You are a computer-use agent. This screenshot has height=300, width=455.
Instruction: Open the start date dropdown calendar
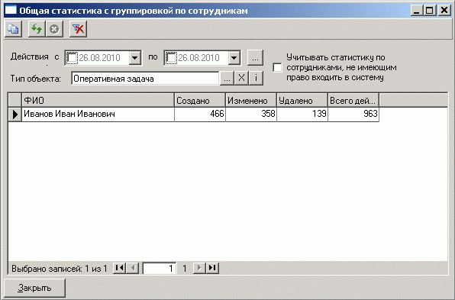[x=134, y=58]
